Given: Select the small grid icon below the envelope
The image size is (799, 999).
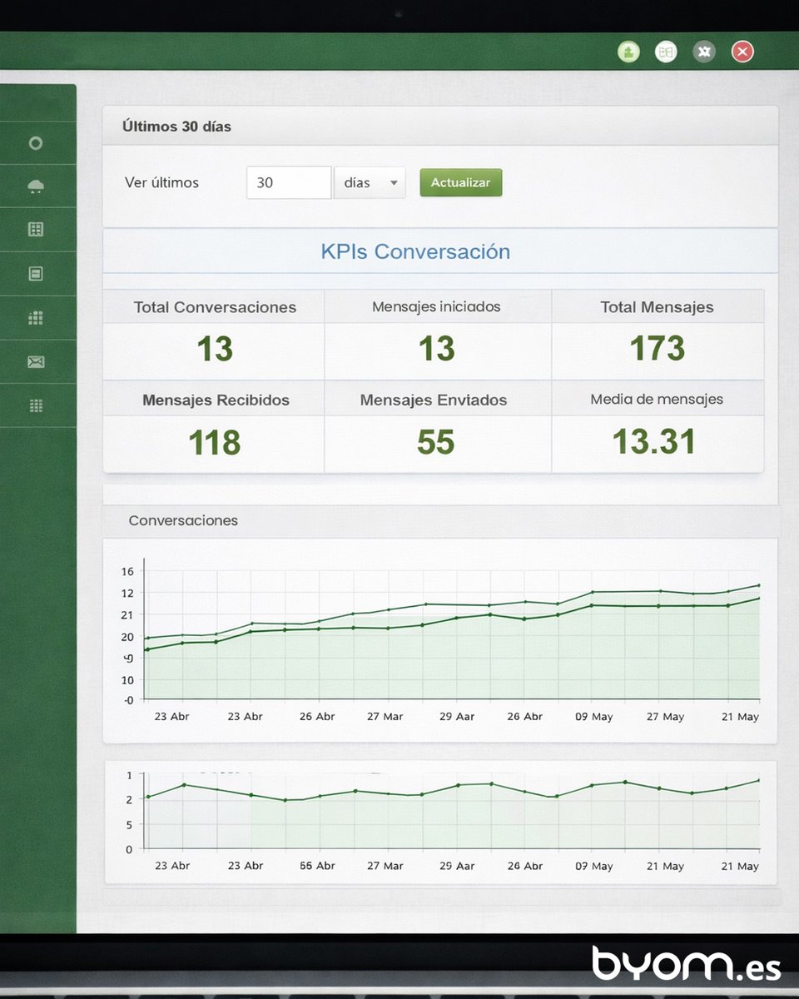Looking at the screenshot, I should click(x=36, y=405).
